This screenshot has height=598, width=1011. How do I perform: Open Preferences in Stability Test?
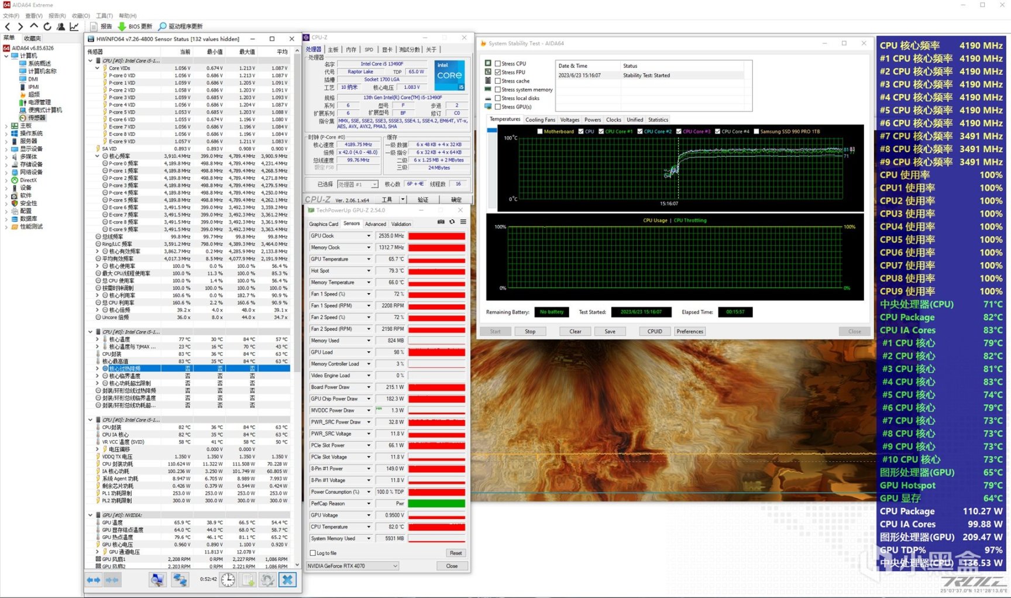(x=690, y=331)
